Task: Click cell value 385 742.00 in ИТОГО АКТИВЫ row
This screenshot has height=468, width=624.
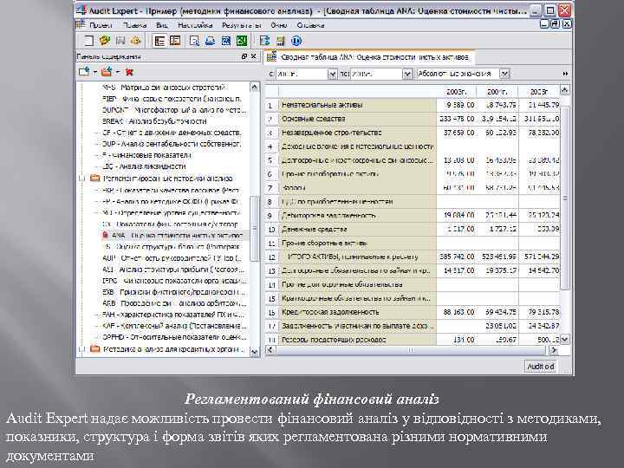Action: (457, 257)
